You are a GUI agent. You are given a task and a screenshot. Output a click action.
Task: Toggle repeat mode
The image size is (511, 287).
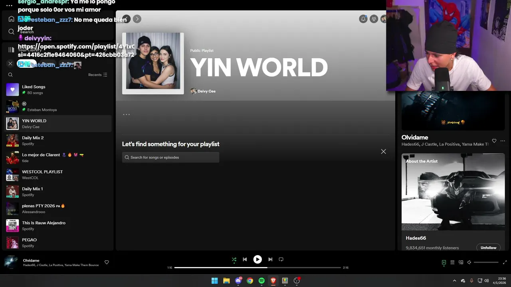click(x=281, y=259)
